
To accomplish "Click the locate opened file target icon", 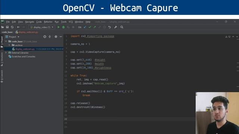I will pos(45,37).
